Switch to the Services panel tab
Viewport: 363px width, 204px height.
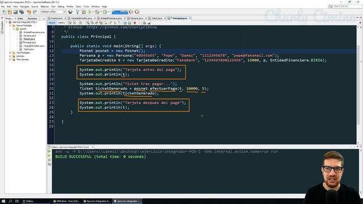(x=32, y=18)
